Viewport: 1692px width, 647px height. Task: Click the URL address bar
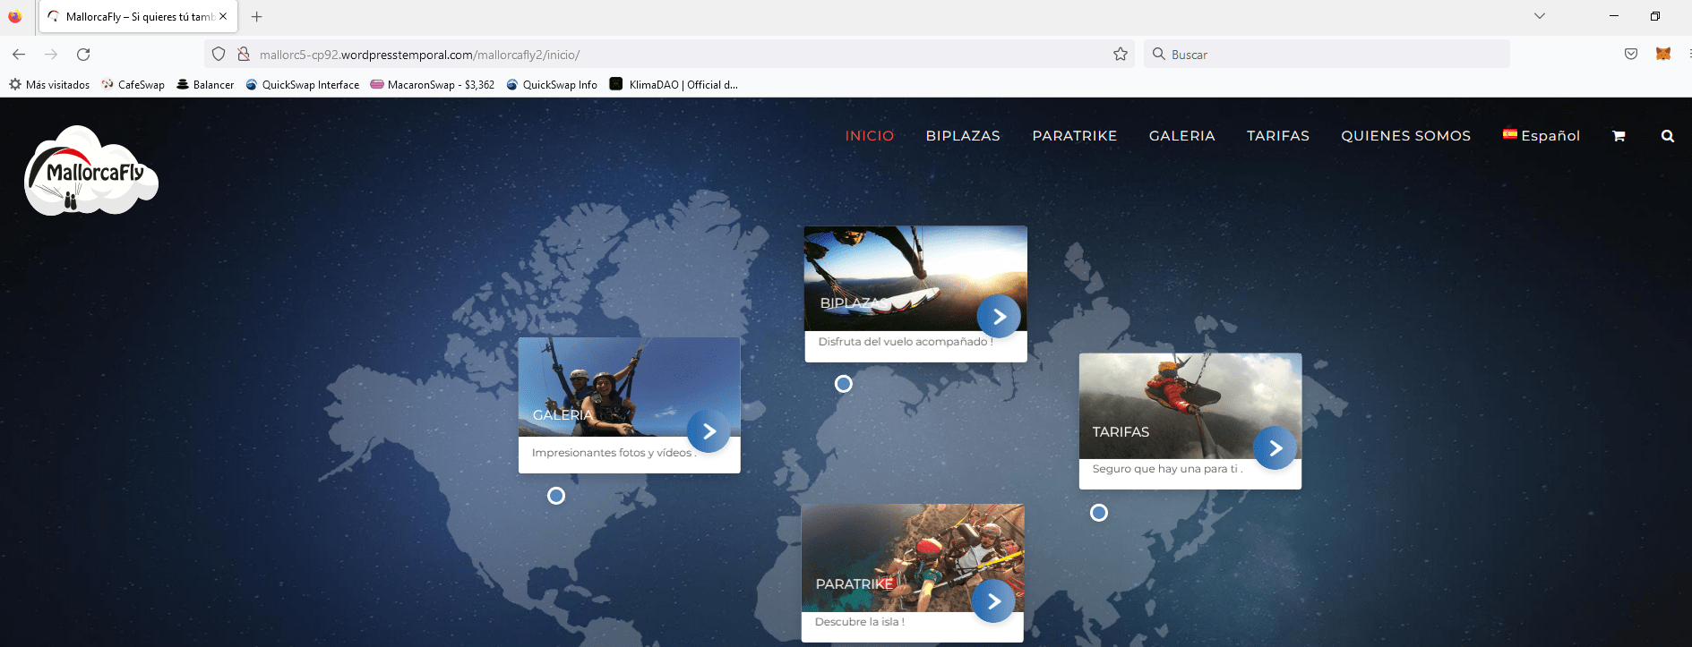pyautogui.click(x=669, y=55)
